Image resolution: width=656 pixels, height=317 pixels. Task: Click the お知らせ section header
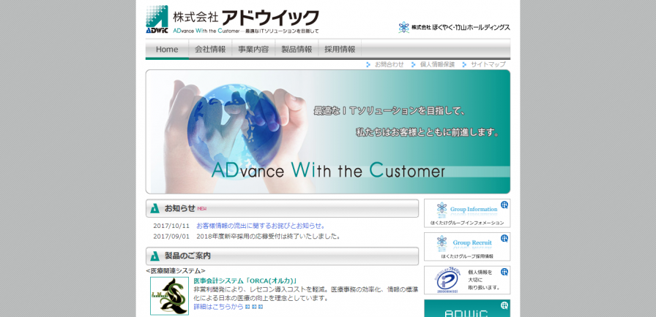click(282, 208)
